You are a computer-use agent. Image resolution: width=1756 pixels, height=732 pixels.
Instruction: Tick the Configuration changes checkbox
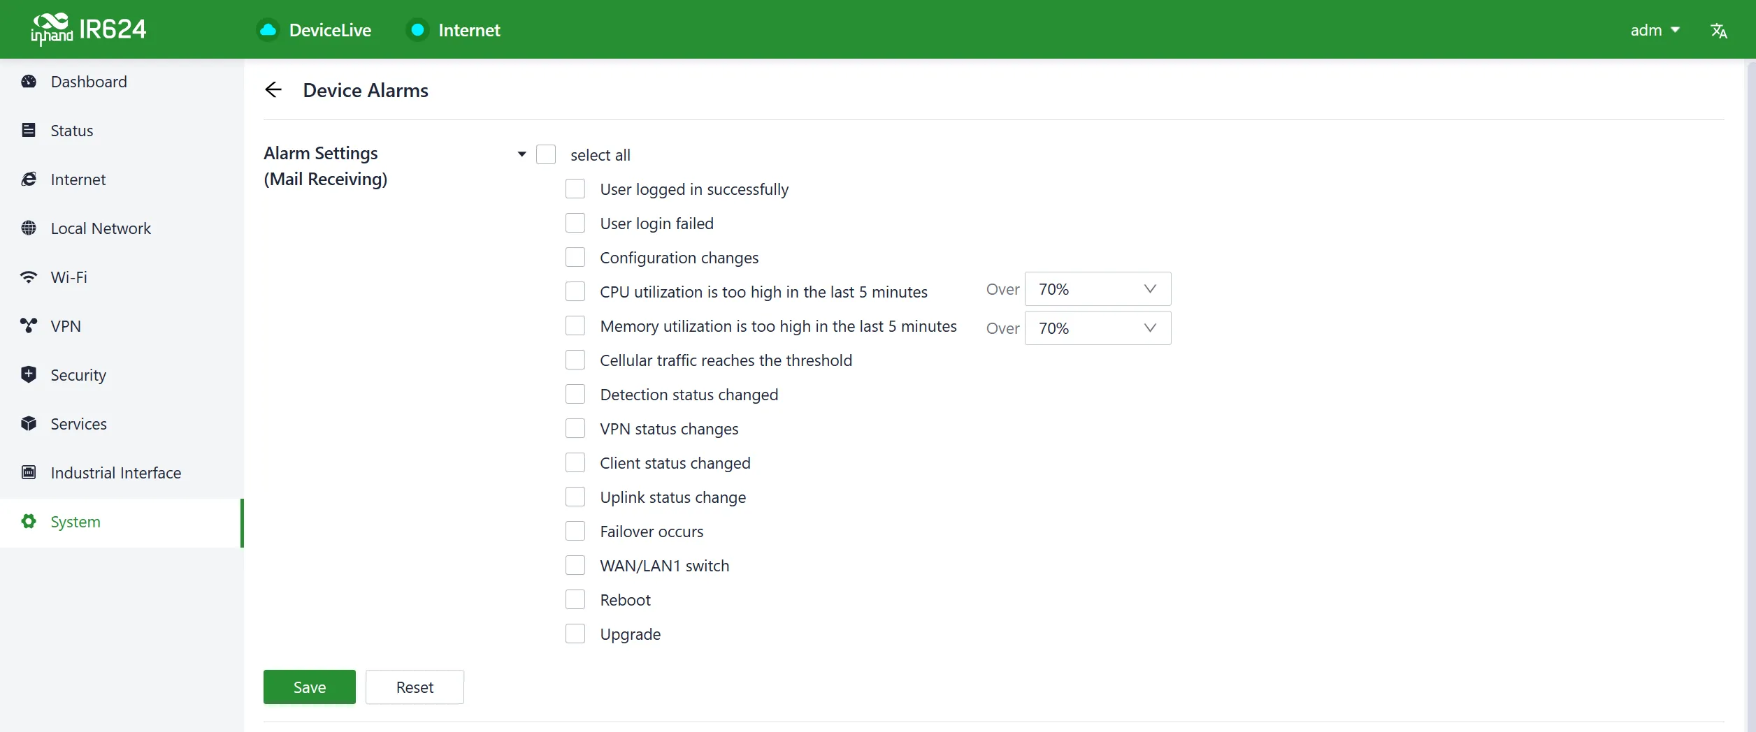click(575, 257)
